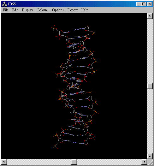Click the vertical scrollbar down arrow
Viewport: 154px width, 166px height.
pyautogui.click(x=150, y=156)
